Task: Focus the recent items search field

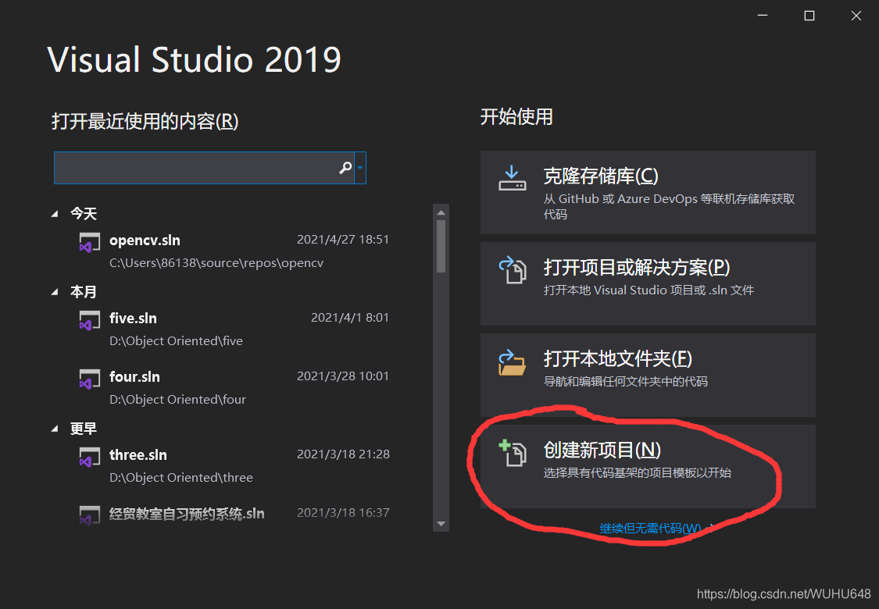Action: pyautogui.click(x=204, y=168)
